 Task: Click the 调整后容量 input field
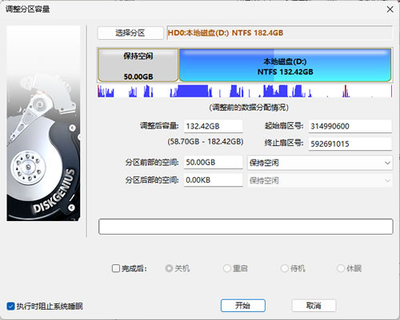[x=214, y=126]
